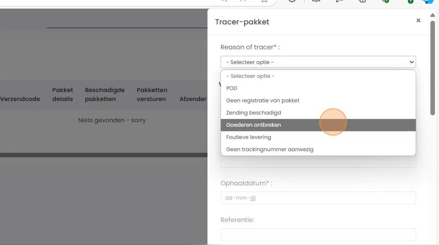Select 'Zending beschadigd' as tracer reason
This screenshot has height=245, width=439.
(x=253, y=113)
